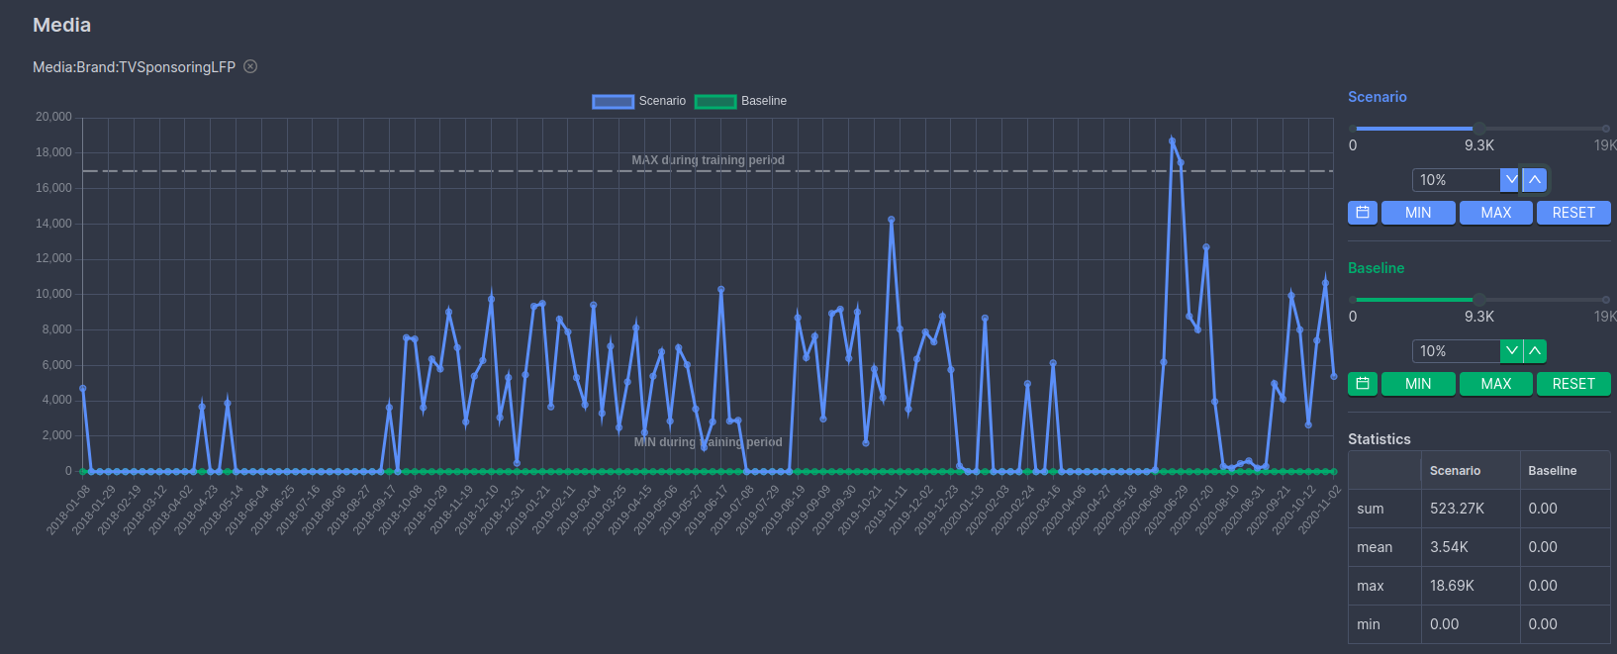
Task: Increase the Baseline percentage with up chevron
Action: click(x=1534, y=351)
